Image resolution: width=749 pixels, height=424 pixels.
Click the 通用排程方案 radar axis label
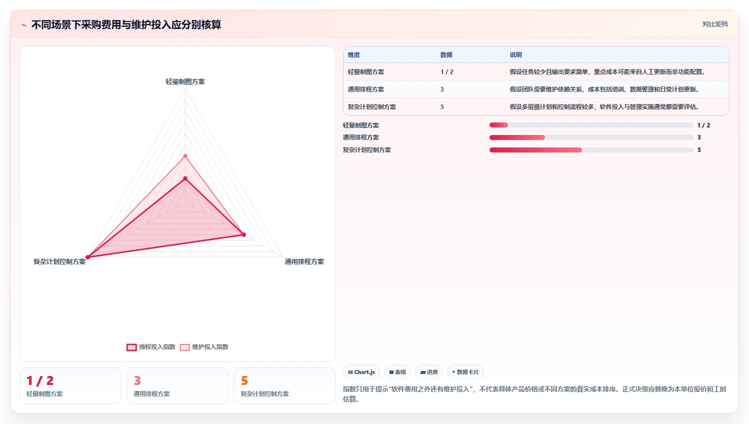304,261
